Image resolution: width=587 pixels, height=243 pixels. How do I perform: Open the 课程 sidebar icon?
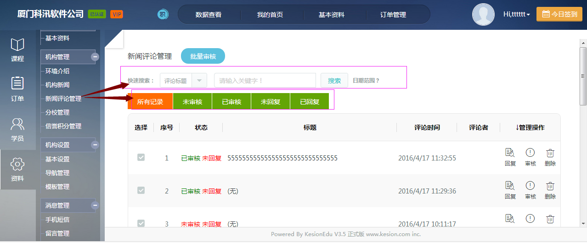click(17, 45)
